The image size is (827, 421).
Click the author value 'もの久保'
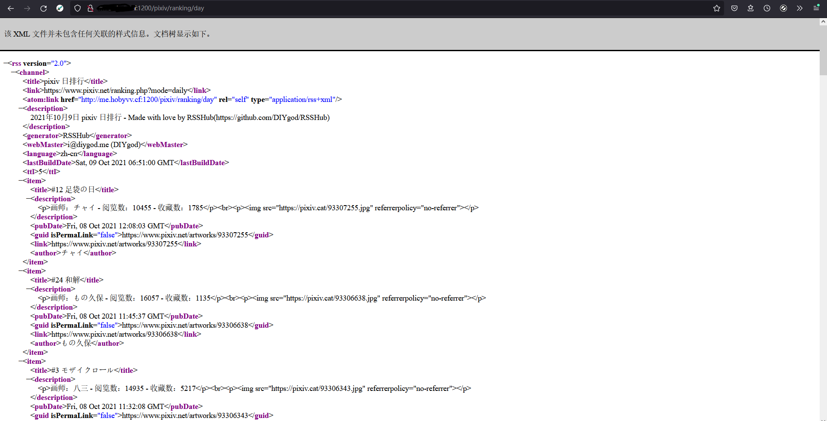pos(76,343)
